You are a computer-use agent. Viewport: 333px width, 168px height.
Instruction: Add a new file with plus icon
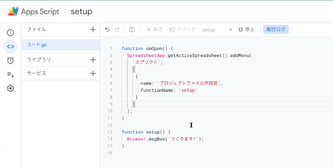pyautogui.click(x=93, y=30)
